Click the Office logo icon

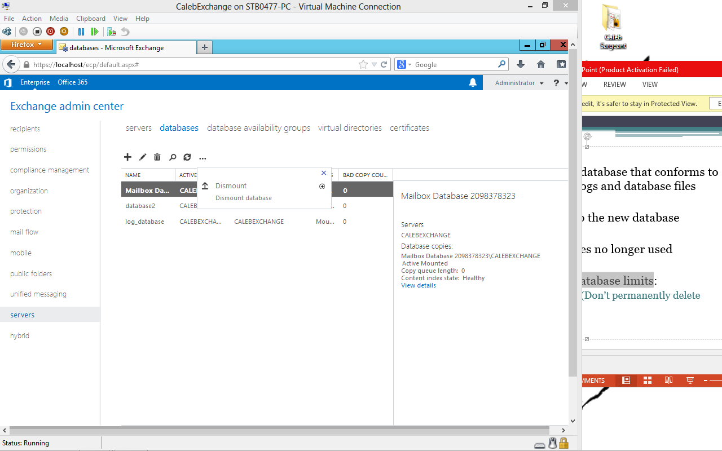8,82
